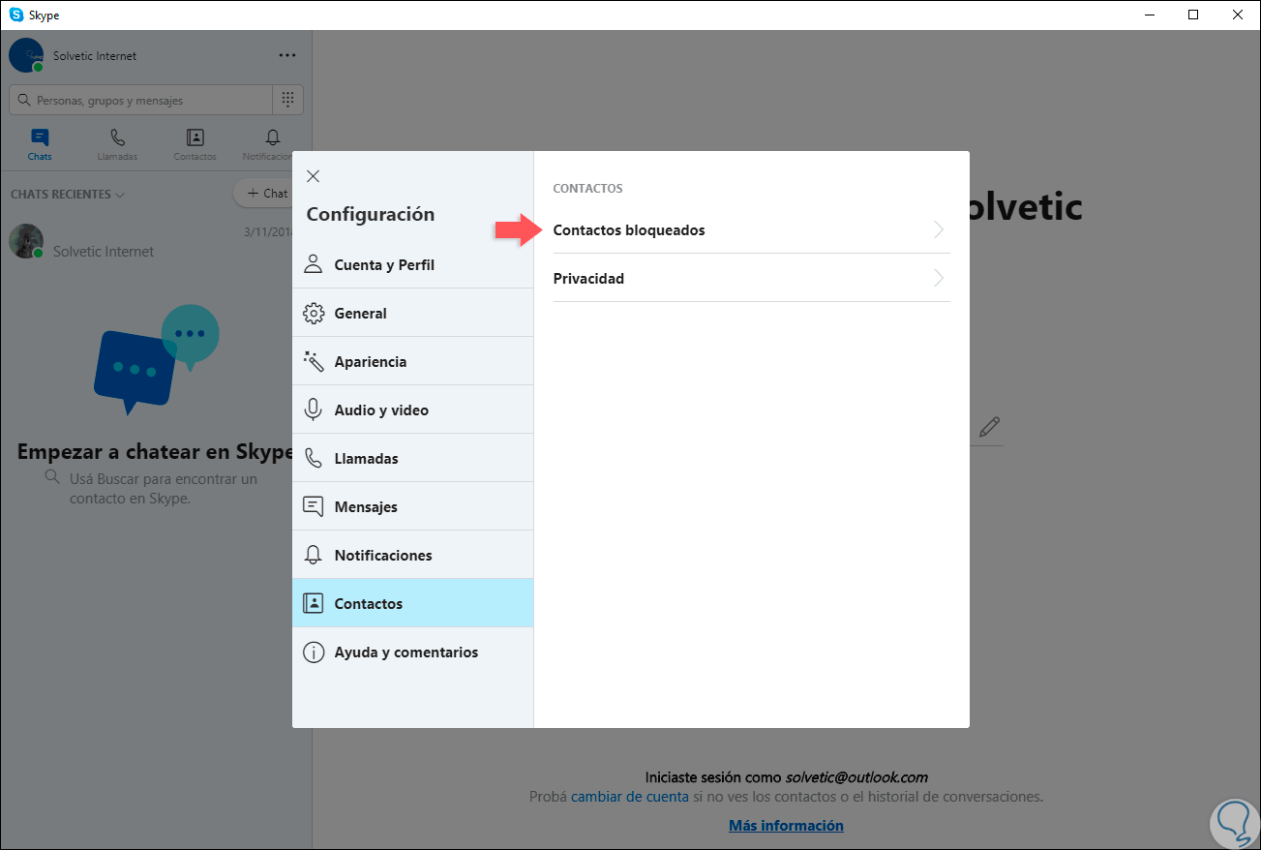Screen dimensions: 1261x850
Task: Click the microphone icon beside Audio y video
Action: (x=313, y=410)
